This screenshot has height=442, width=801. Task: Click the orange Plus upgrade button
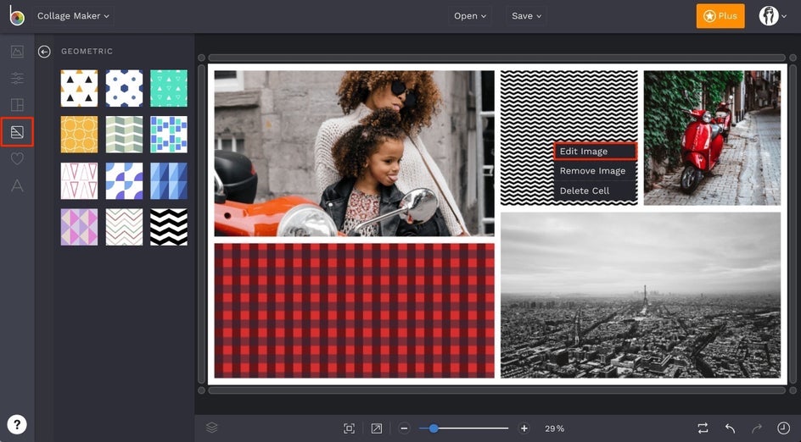(720, 16)
